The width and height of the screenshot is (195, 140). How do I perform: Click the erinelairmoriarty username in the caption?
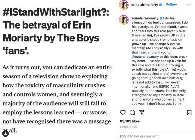pyautogui.click(x=145, y=18)
